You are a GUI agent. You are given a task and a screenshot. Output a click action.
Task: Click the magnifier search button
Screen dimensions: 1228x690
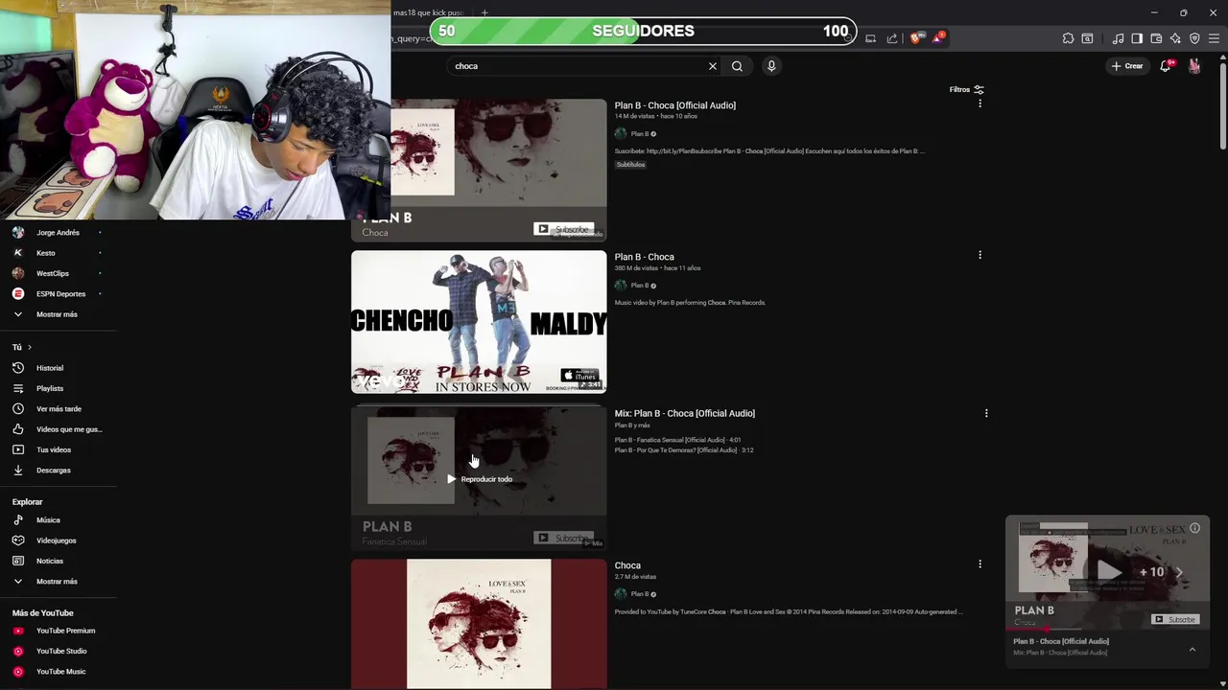click(737, 66)
